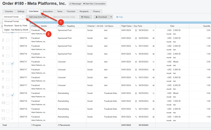211x130 pixels.
Task: Choose Digital - Net Media by Month option
Action: click(16, 30)
